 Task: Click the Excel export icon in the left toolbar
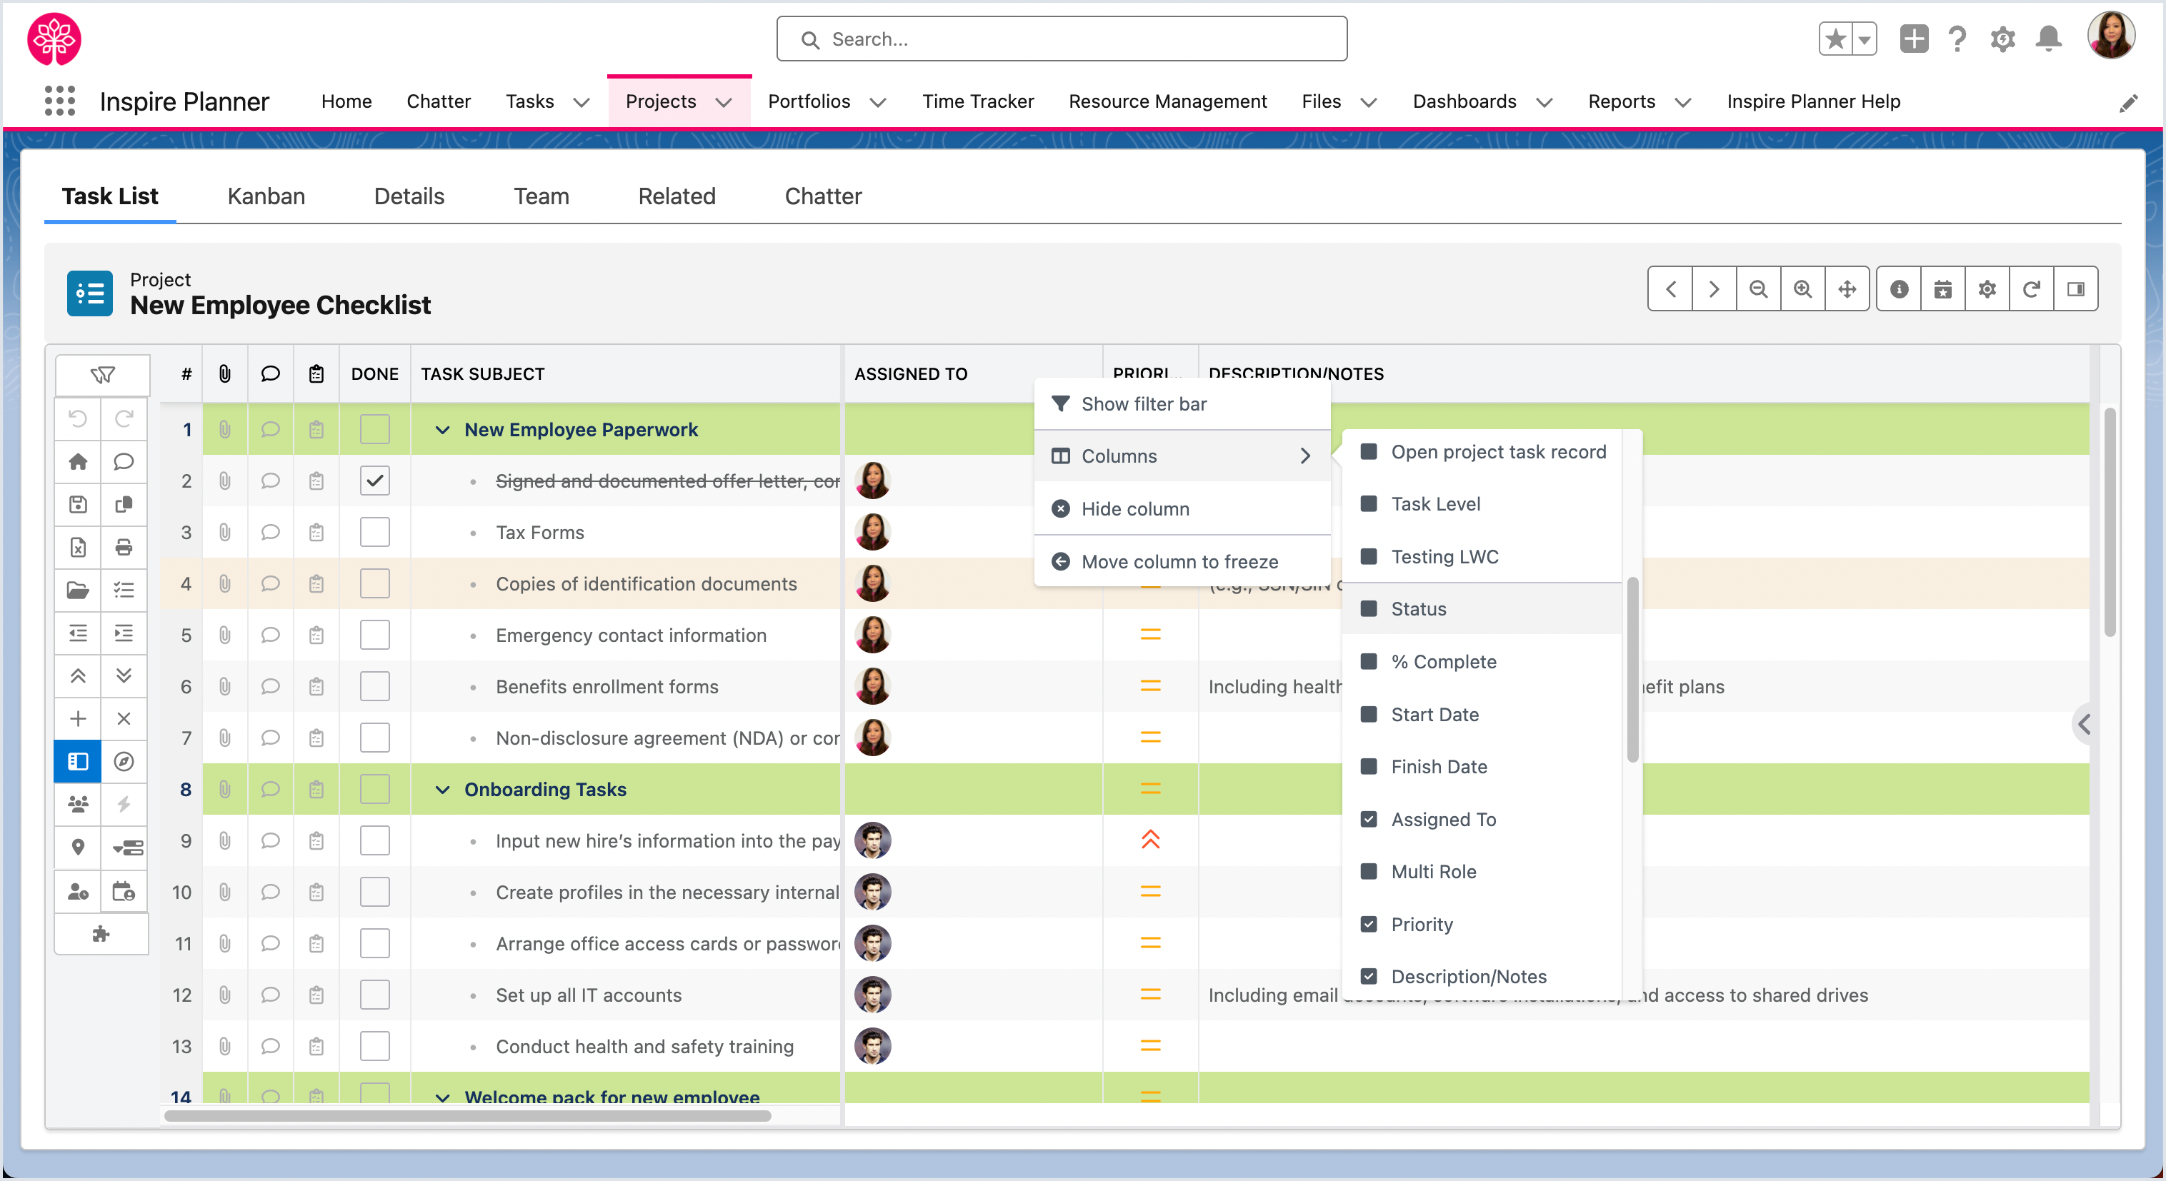pos(78,547)
